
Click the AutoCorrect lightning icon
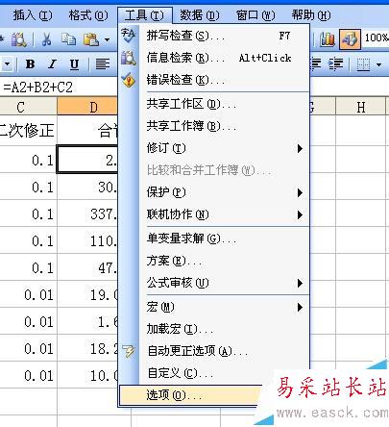(129, 351)
